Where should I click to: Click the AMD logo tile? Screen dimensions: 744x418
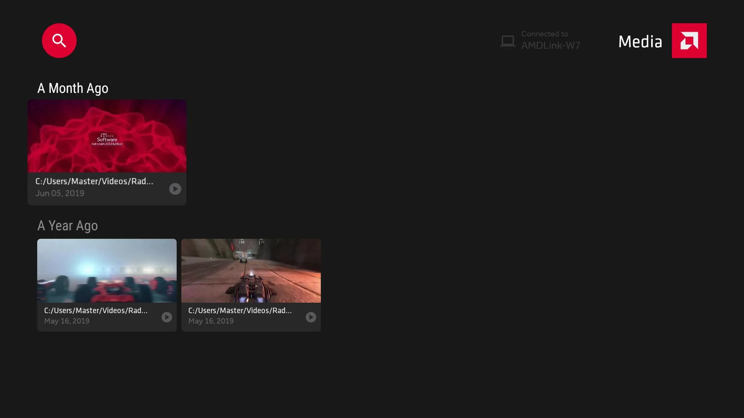click(689, 41)
